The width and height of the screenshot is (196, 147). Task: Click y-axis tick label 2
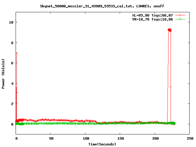pos(12,104)
